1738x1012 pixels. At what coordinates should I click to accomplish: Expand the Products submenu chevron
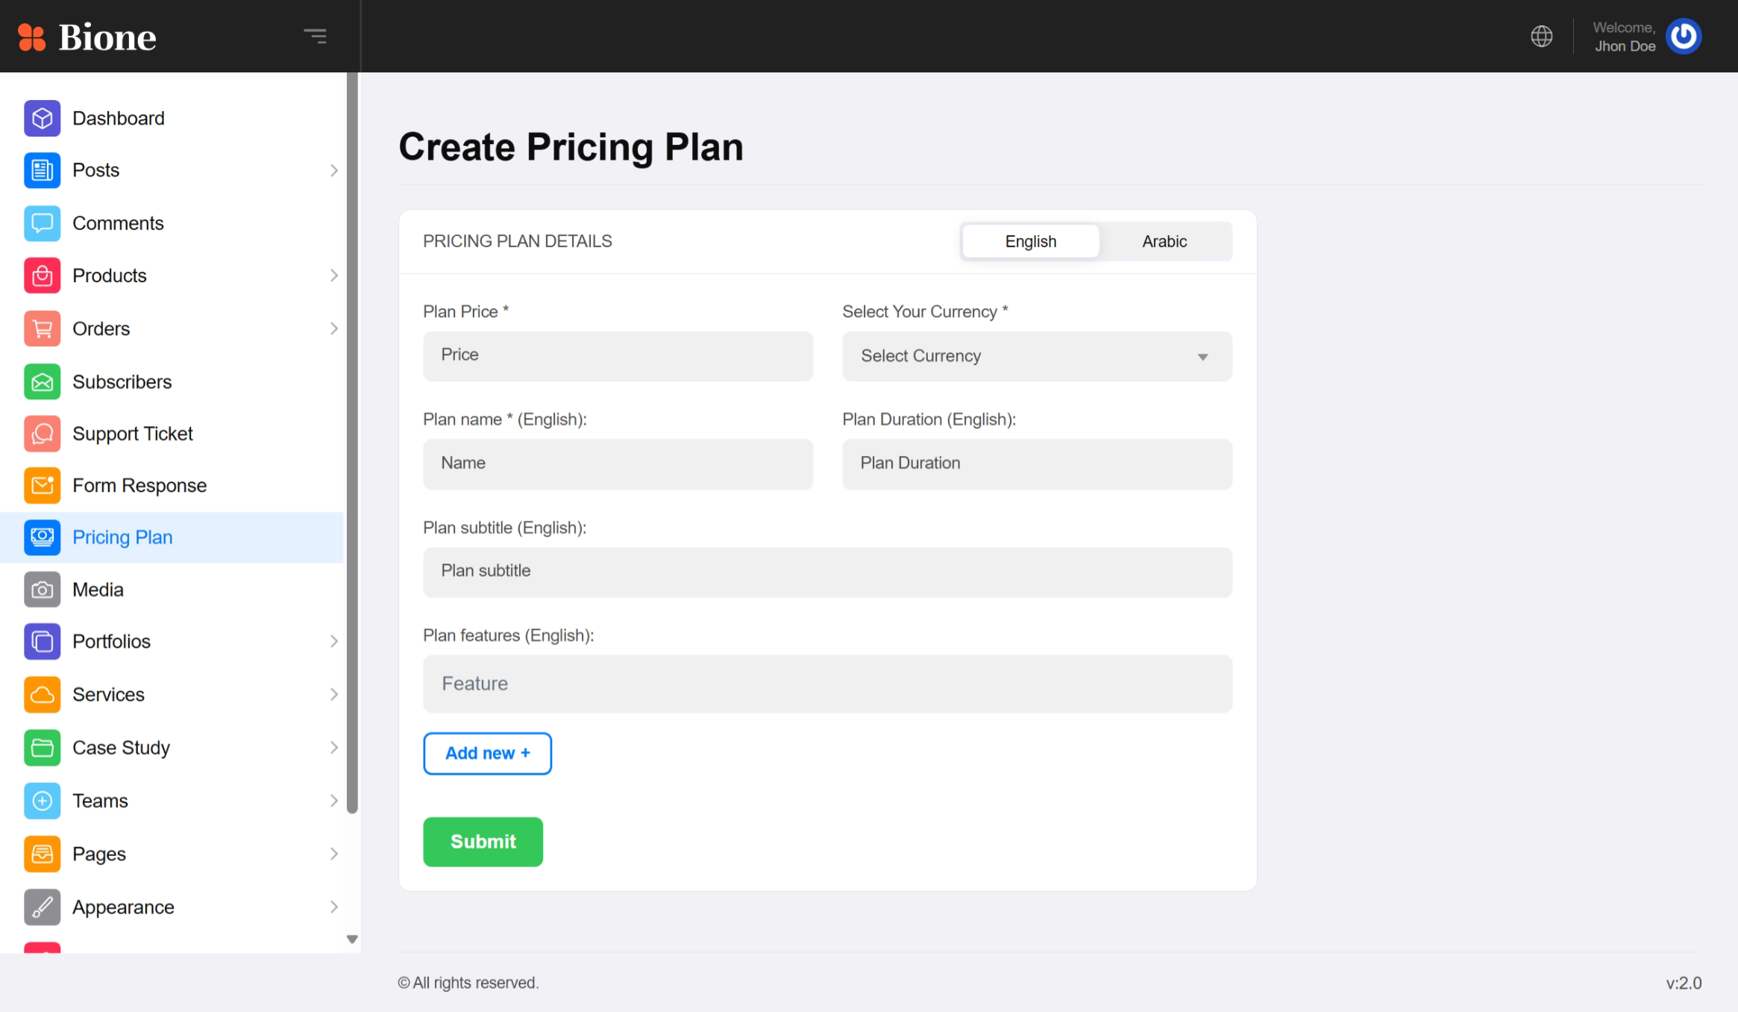pyautogui.click(x=333, y=275)
